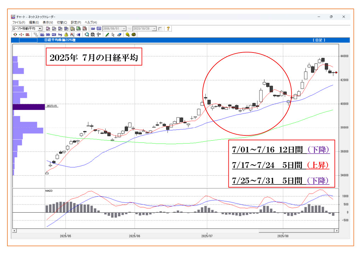Open the ファイル(F) menu
This screenshot has height=256, width=362.
pyautogui.click(x=18, y=22)
